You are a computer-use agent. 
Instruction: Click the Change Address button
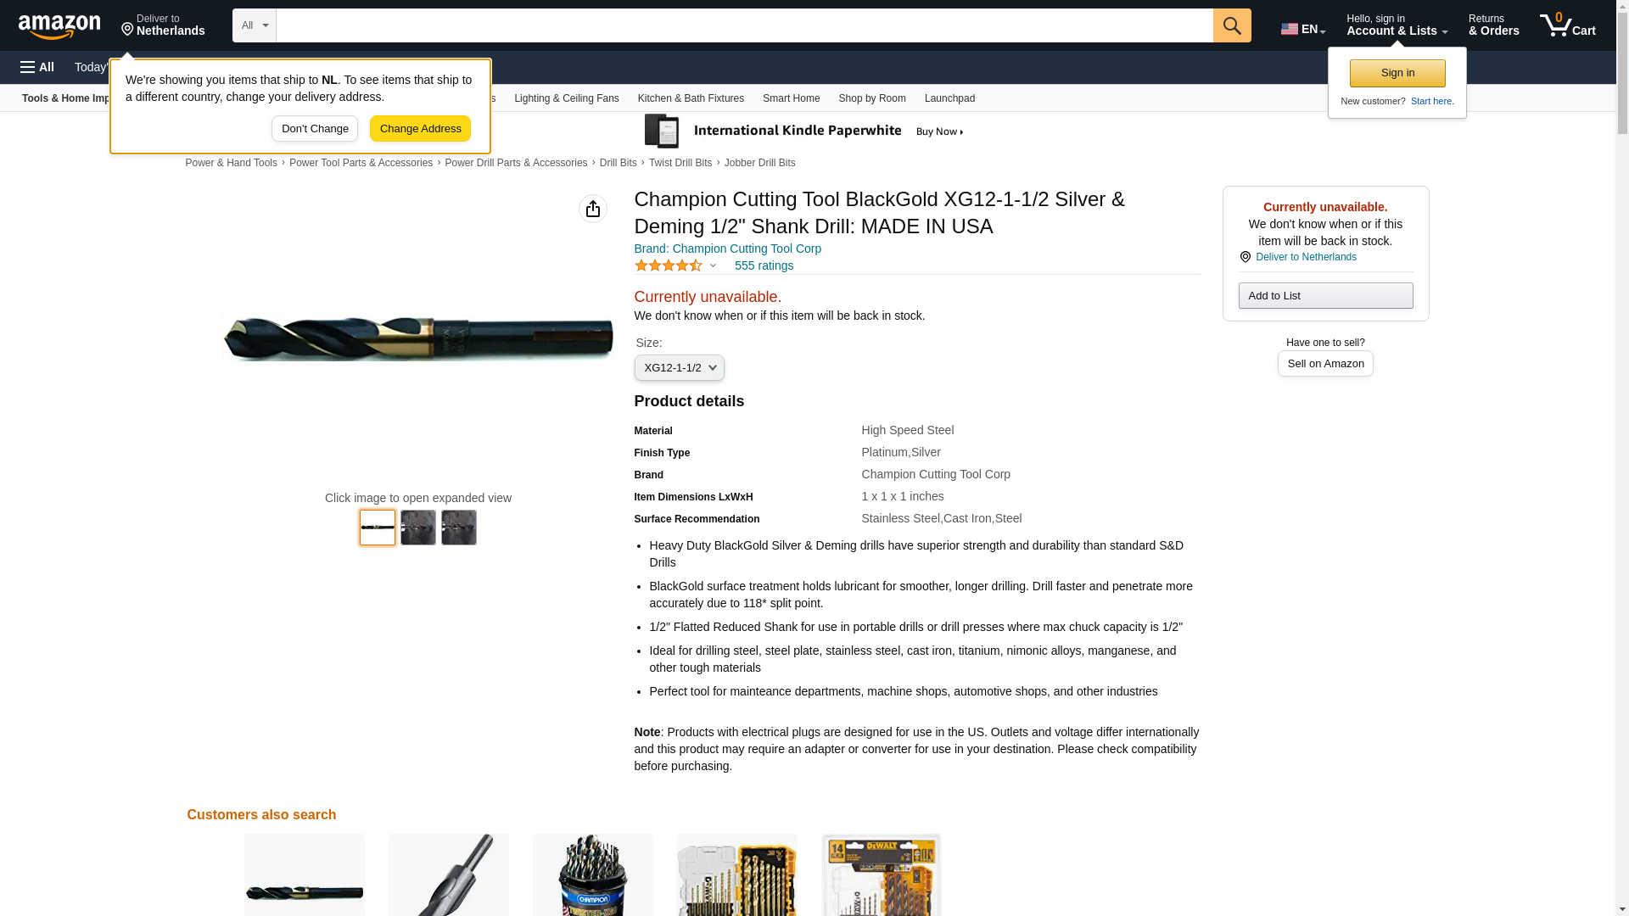(x=420, y=129)
